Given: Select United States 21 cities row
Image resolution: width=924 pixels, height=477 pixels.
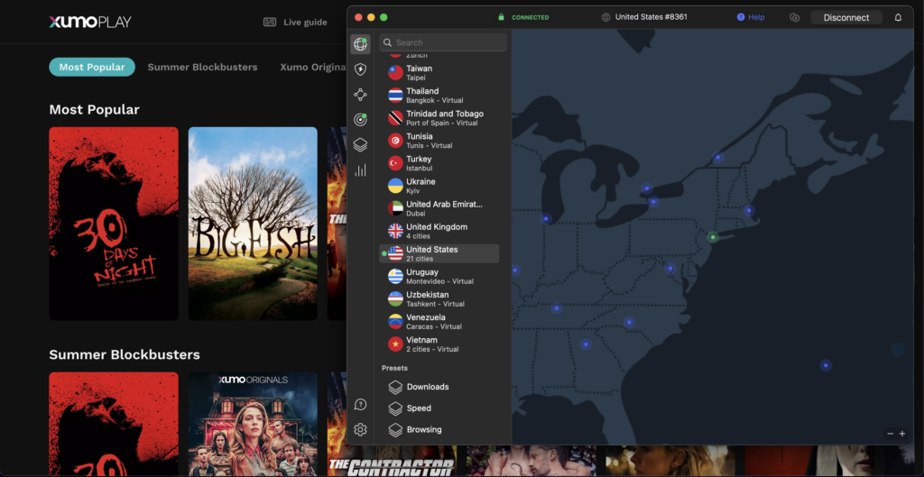Looking at the screenshot, I should coord(439,253).
